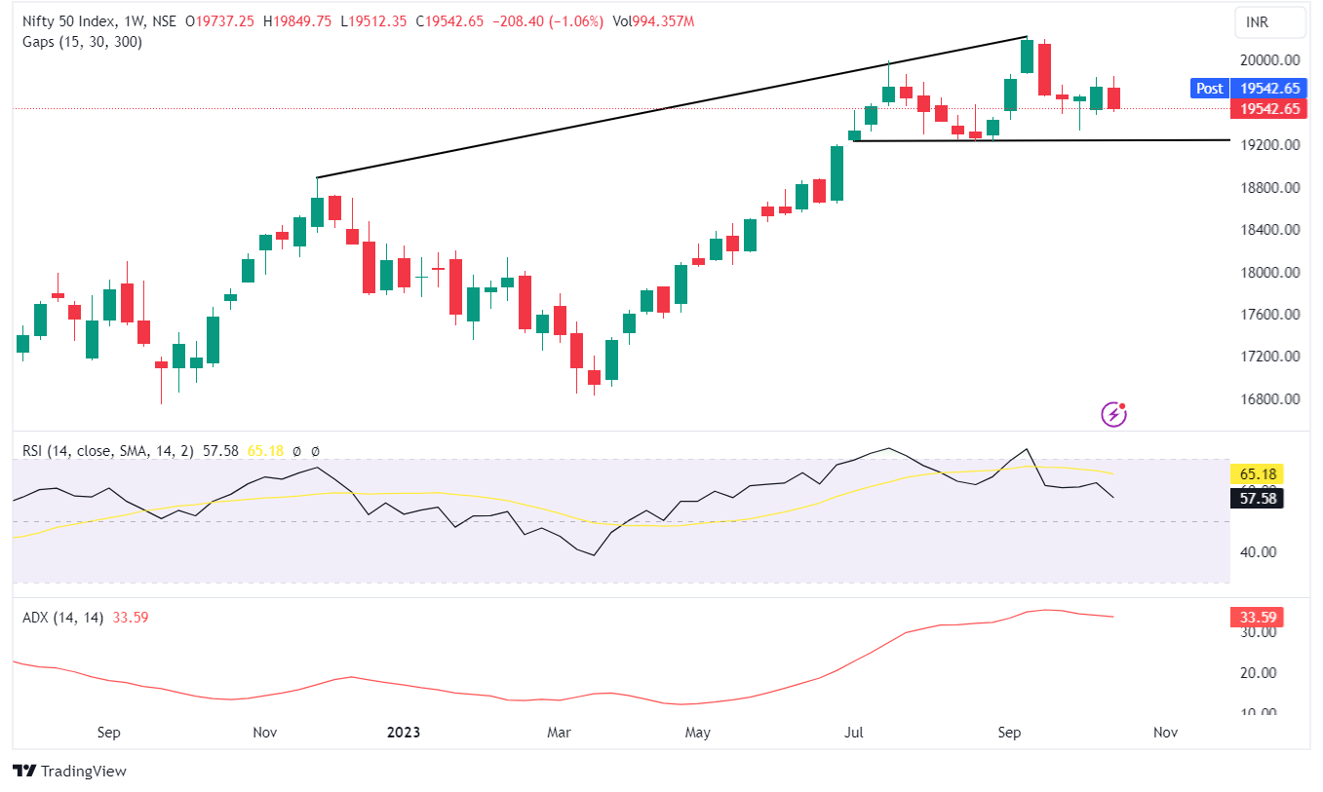Open the TradingView logo link
Viewport: 1323px width, 792px height.
pyautogui.click(x=70, y=771)
